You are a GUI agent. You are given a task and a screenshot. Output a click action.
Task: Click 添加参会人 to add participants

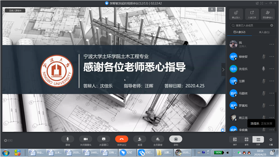[x=267, y=14]
